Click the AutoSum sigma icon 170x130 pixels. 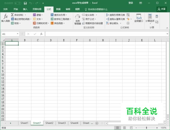(12, 15)
